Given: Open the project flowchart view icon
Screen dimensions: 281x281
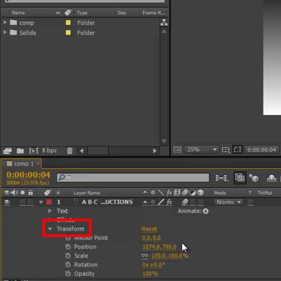Looking at the screenshot, I should pyautogui.click(x=164, y=22).
